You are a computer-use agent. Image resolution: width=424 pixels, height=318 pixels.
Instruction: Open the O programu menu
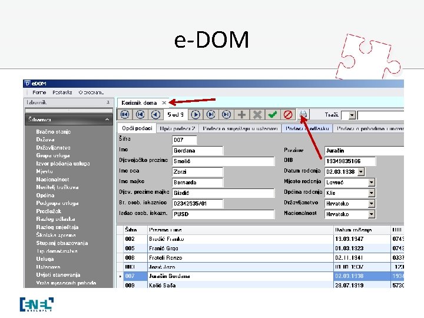pyautogui.click(x=91, y=92)
